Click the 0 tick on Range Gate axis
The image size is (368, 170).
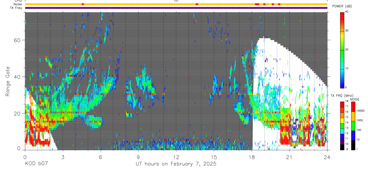[19, 149]
